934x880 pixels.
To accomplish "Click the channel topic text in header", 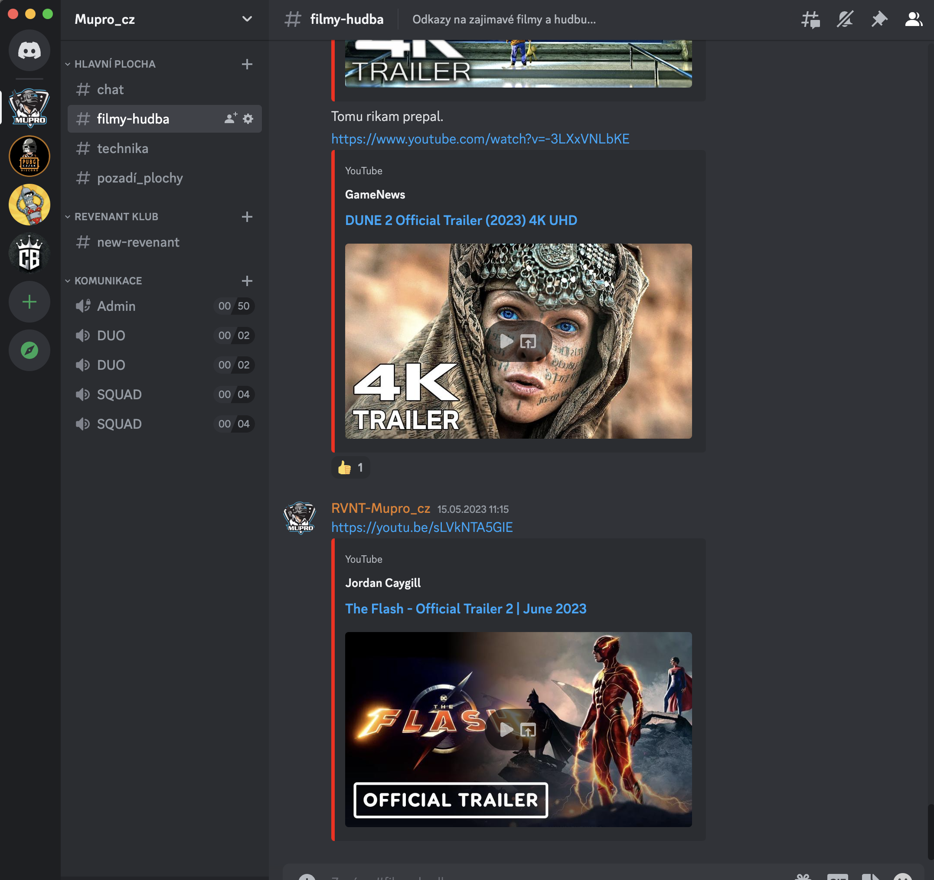I will click(x=504, y=19).
